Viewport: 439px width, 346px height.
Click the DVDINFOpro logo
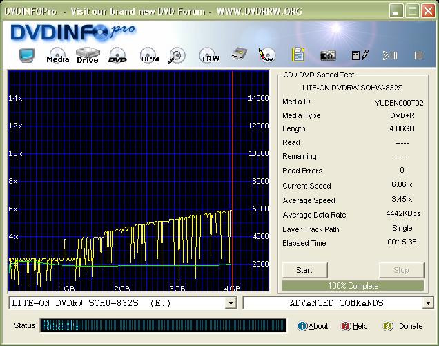(x=72, y=32)
